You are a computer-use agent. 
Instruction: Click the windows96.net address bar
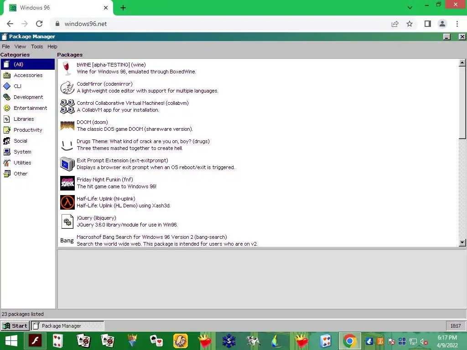pyautogui.click(x=220, y=24)
